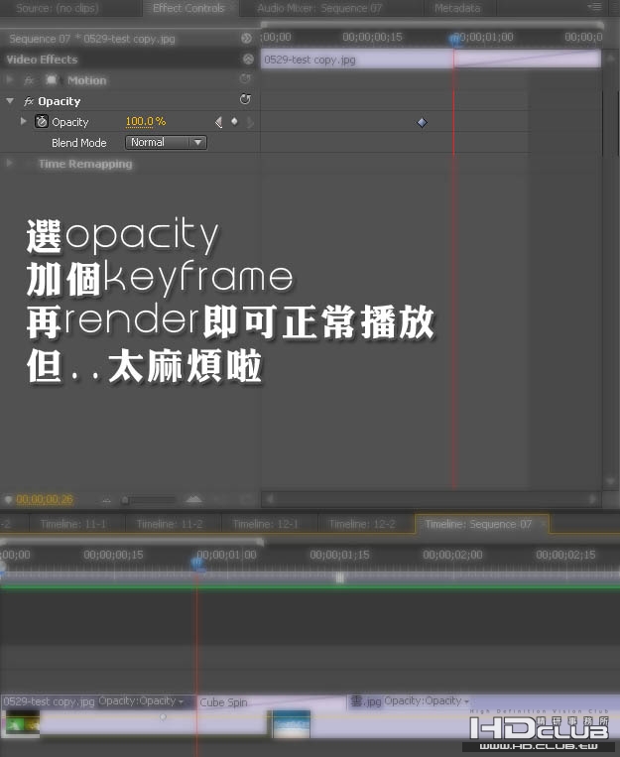Switch to the Source (no clips) tab
Viewport: 620px width, 757px height.
(57, 8)
